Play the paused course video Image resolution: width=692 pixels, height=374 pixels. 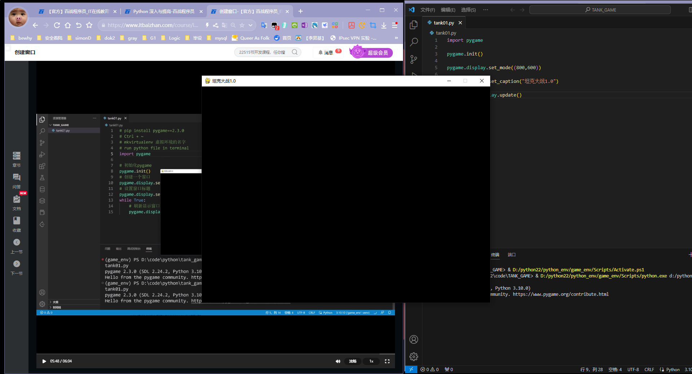(x=44, y=361)
